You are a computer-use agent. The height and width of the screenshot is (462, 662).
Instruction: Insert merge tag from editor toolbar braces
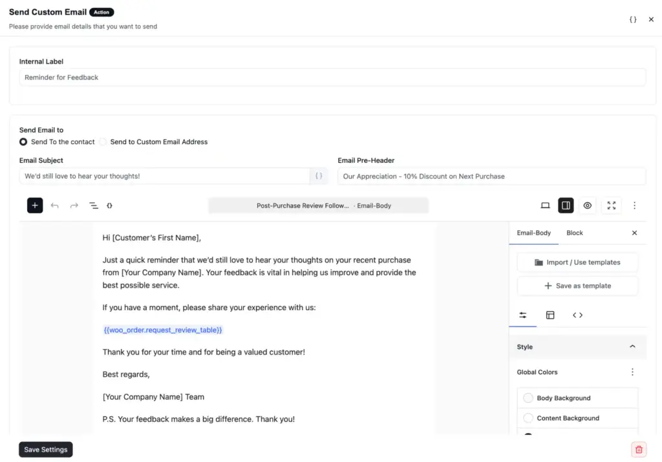[x=109, y=205]
